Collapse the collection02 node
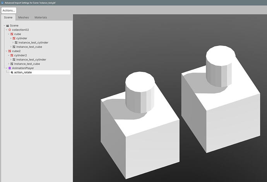The image size is (267, 182). 7,30
